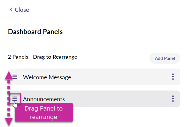187x127 pixels.
Task: Click empty space in the Welcome Message row
Action: click(x=118, y=77)
